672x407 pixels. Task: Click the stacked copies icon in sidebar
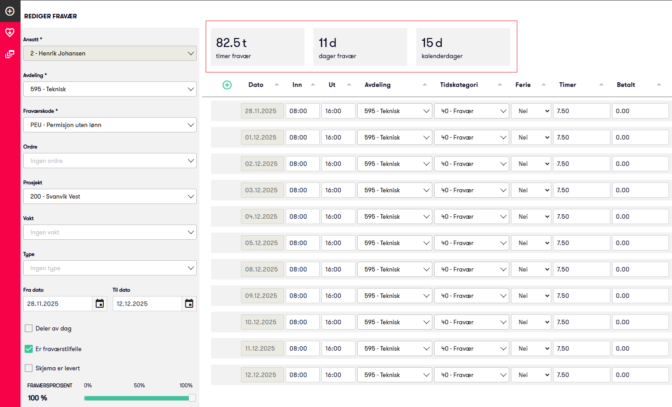pos(10,54)
